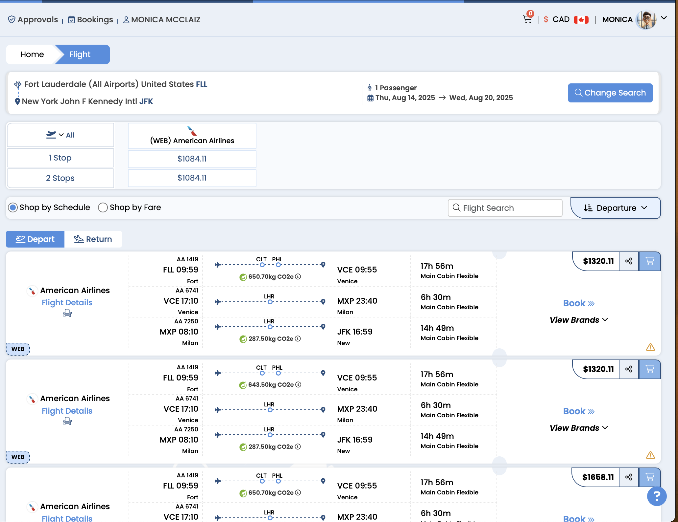678x522 pixels.
Task: Click warning triangle on first flight card
Action: tap(650, 347)
